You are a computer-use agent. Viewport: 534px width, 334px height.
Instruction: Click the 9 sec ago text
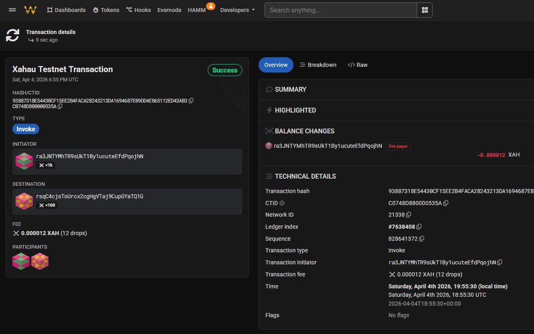pyautogui.click(x=47, y=40)
